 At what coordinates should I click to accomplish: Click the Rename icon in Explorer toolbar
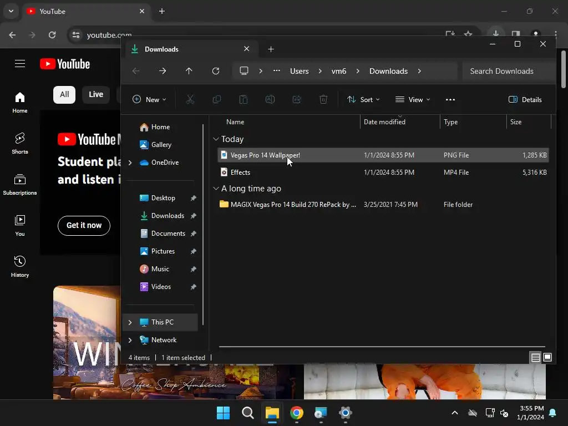click(270, 100)
